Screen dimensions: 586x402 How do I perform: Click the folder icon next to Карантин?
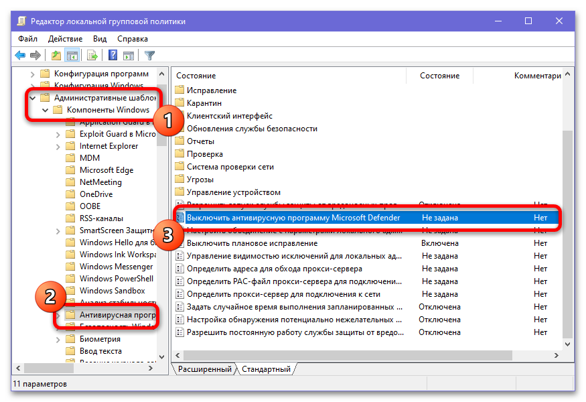[179, 103]
